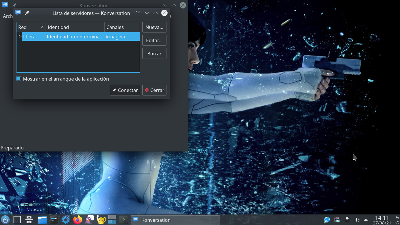Click the Konversation icon in the server list title bar
Screen dimensions: 400x225
point(18,13)
